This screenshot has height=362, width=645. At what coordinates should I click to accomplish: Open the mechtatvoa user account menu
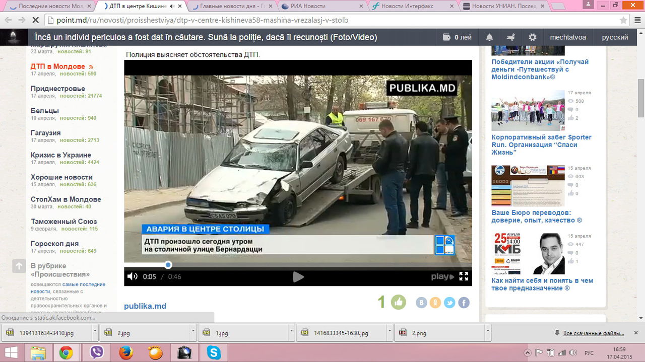[567, 37]
